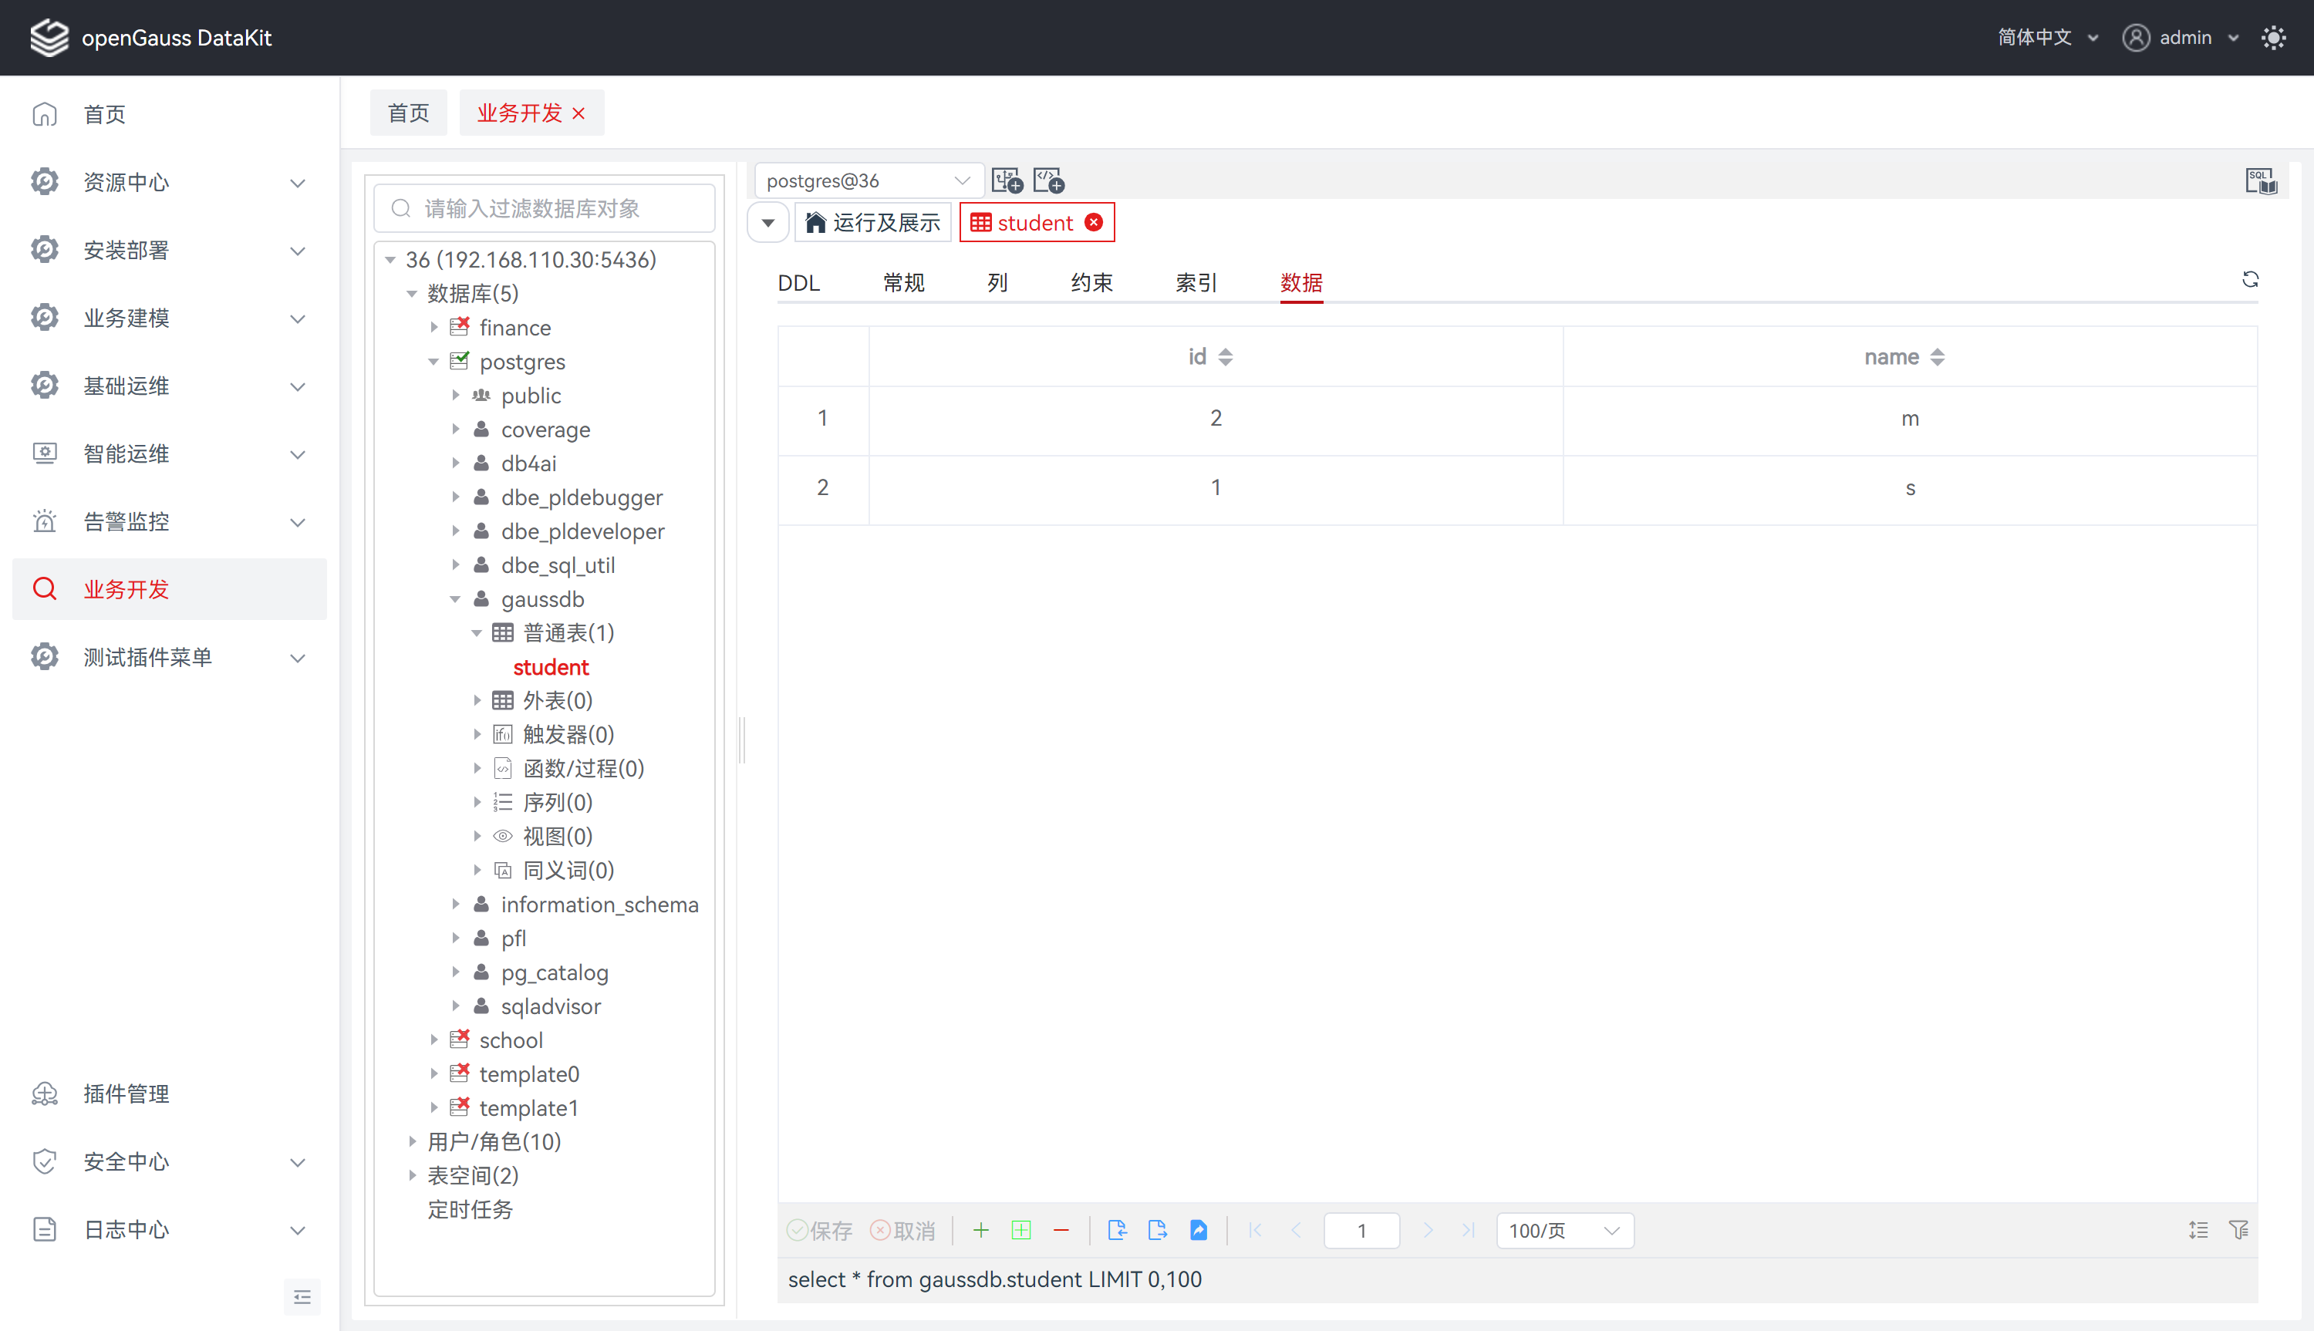Image resolution: width=2314 pixels, height=1331 pixels.
Task: Open the postgres@36 connection dropdown
Action: click(868, 181)
